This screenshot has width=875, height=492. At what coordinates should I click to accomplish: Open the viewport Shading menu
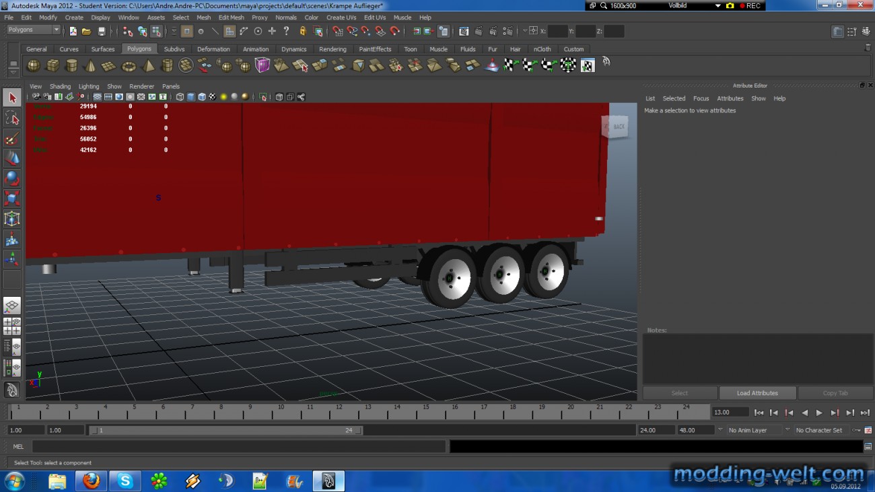[x=60, y=86]
